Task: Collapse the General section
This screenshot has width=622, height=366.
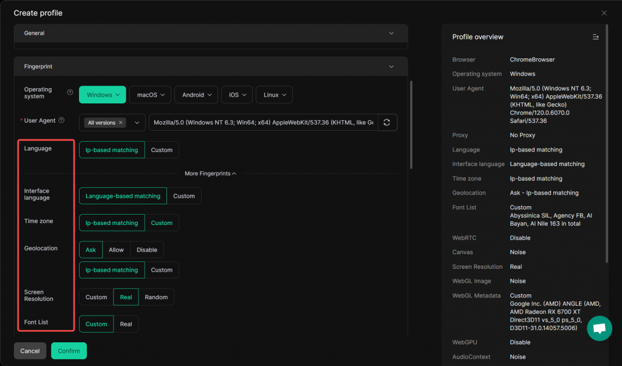Action: click(391, 33)
